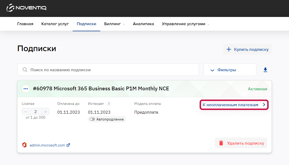Open the three-dots subscription menu
Image resolution: width=289 pixels, height=165 pixels.
pyautogui.click(x=26, y=89)
